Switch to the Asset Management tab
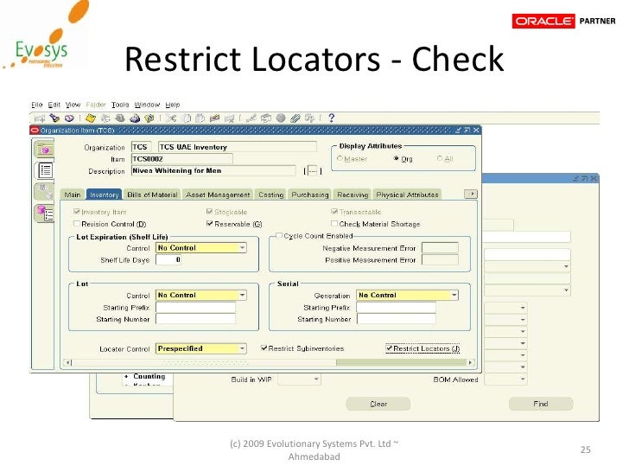The width and height of the screenshot is (629, 472). 218,195
